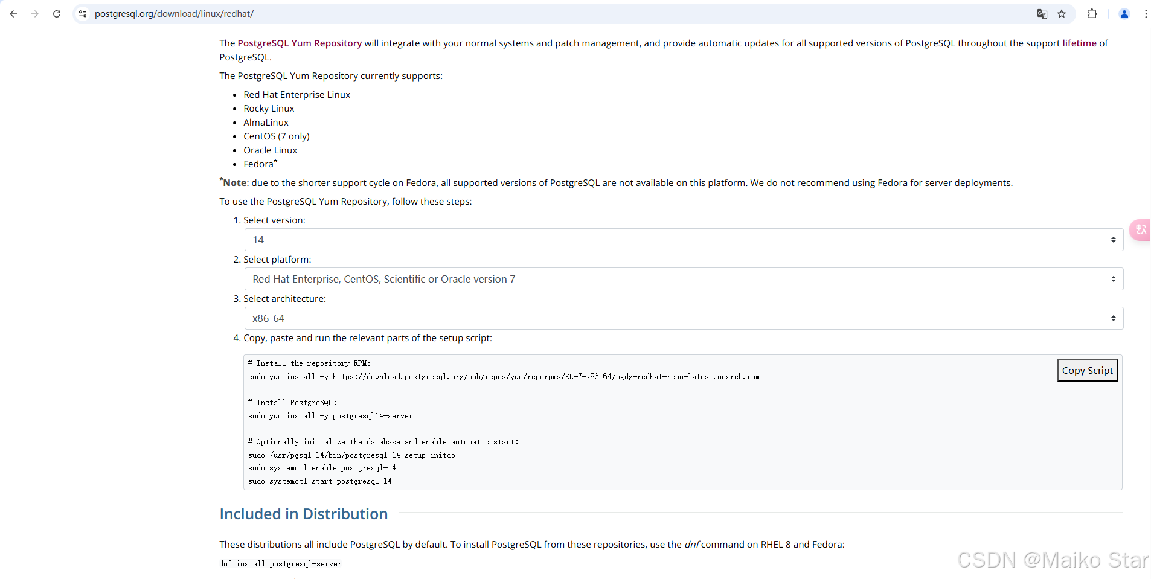Click the stepper arrows beside the version selector
The width and height of the screenshot is (1151, 579).
1113,239
